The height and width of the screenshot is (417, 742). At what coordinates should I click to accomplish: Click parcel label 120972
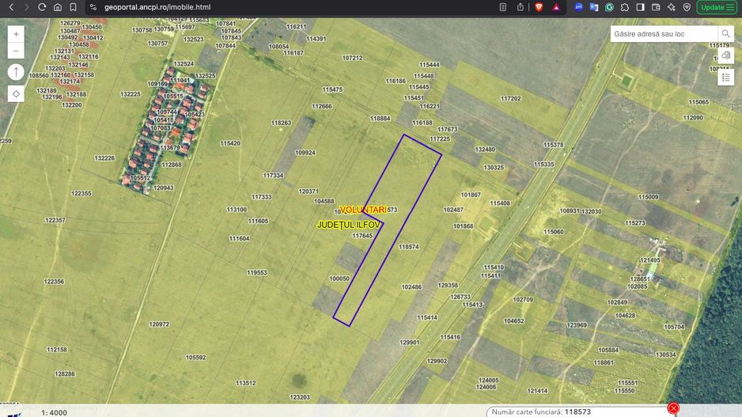159,324
